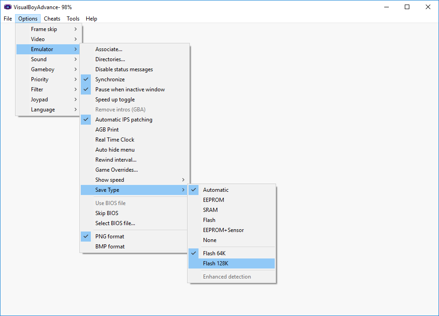
Task: Select Flash 128K save size
Action: coord(231,263)
